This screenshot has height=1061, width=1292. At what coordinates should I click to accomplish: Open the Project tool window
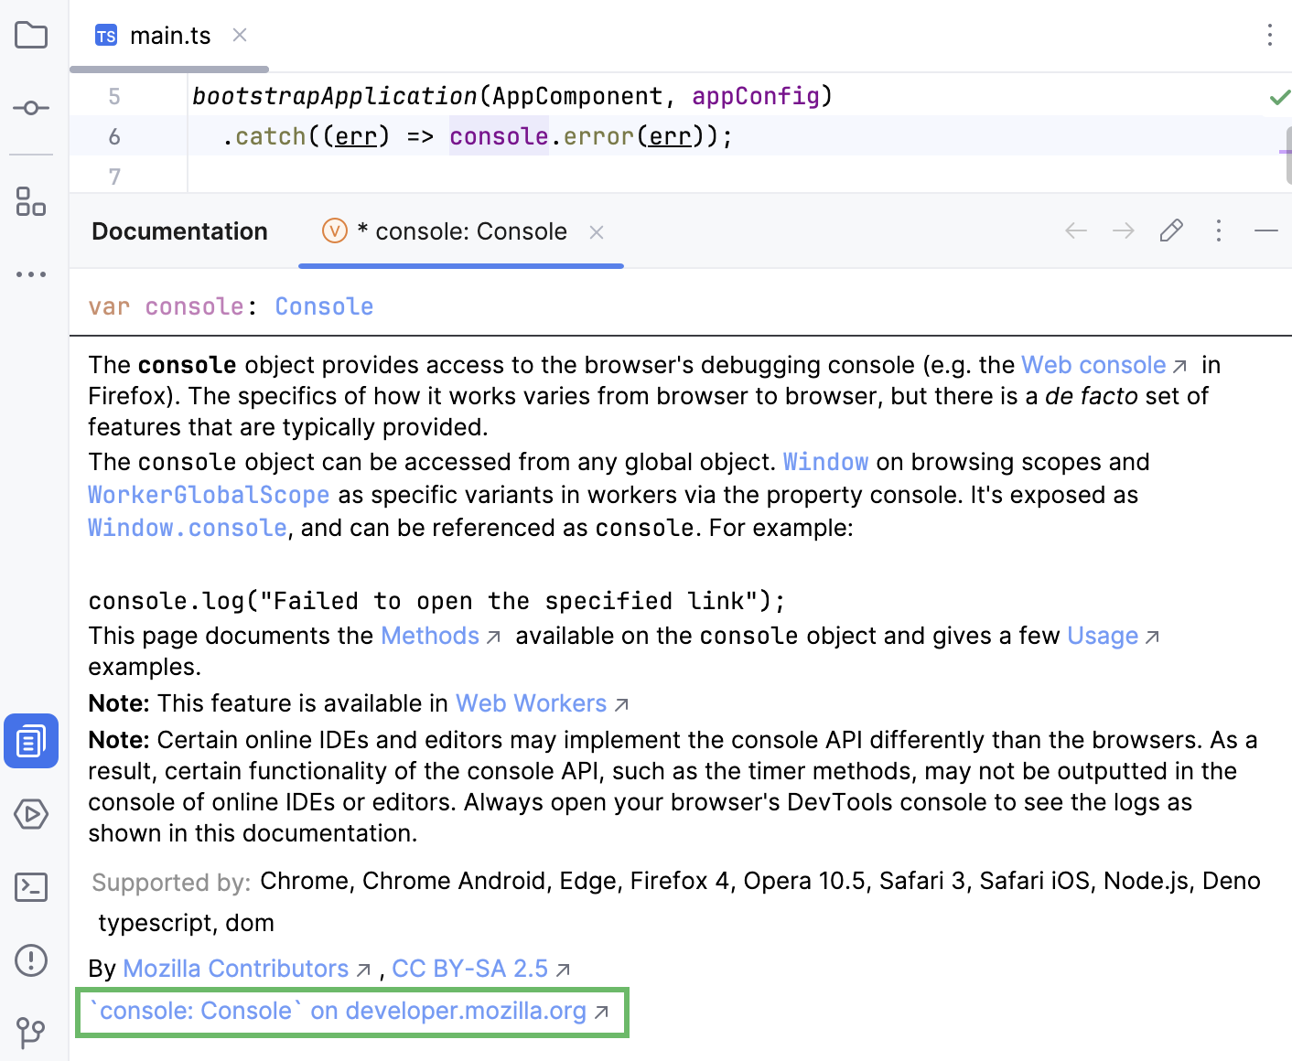[31, 35]
